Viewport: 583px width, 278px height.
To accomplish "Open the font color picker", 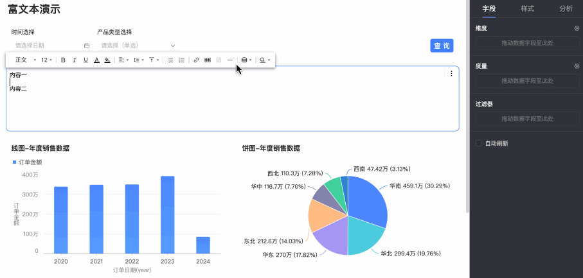I will click(96, 60).
